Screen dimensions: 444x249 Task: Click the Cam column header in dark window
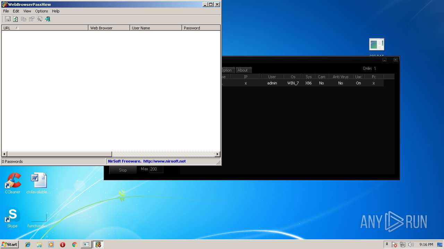[x=322, y=77]
